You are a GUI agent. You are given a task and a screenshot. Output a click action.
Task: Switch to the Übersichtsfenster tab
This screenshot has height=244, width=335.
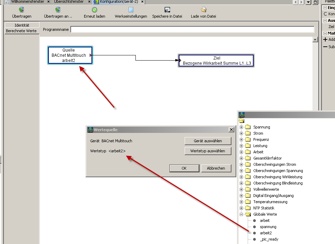tap(69, 2)
